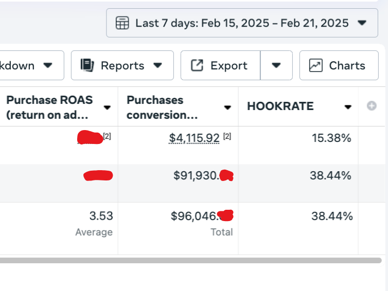Expand the Breakdown dropdown arrow

(x=48, y=65)
